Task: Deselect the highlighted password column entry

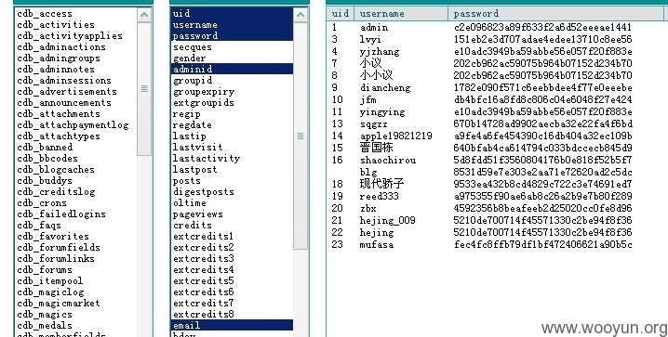Action: (232, 35)
